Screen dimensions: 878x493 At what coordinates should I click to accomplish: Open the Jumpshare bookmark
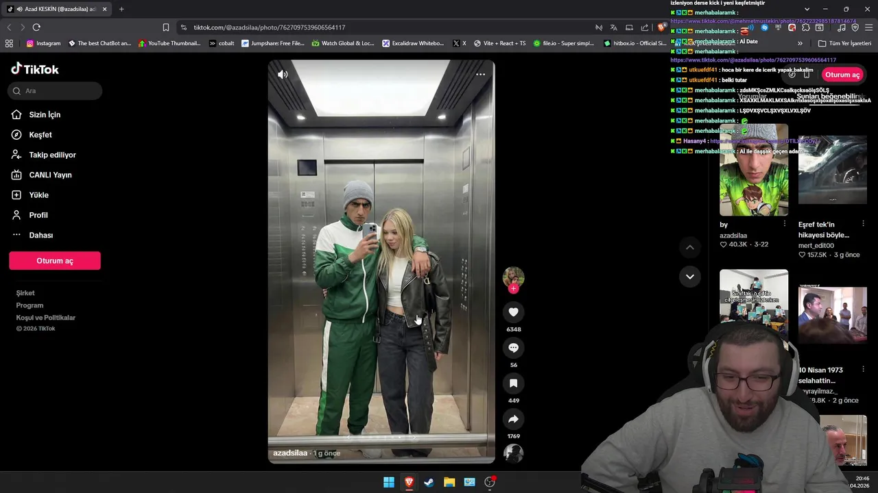point(273,43)
